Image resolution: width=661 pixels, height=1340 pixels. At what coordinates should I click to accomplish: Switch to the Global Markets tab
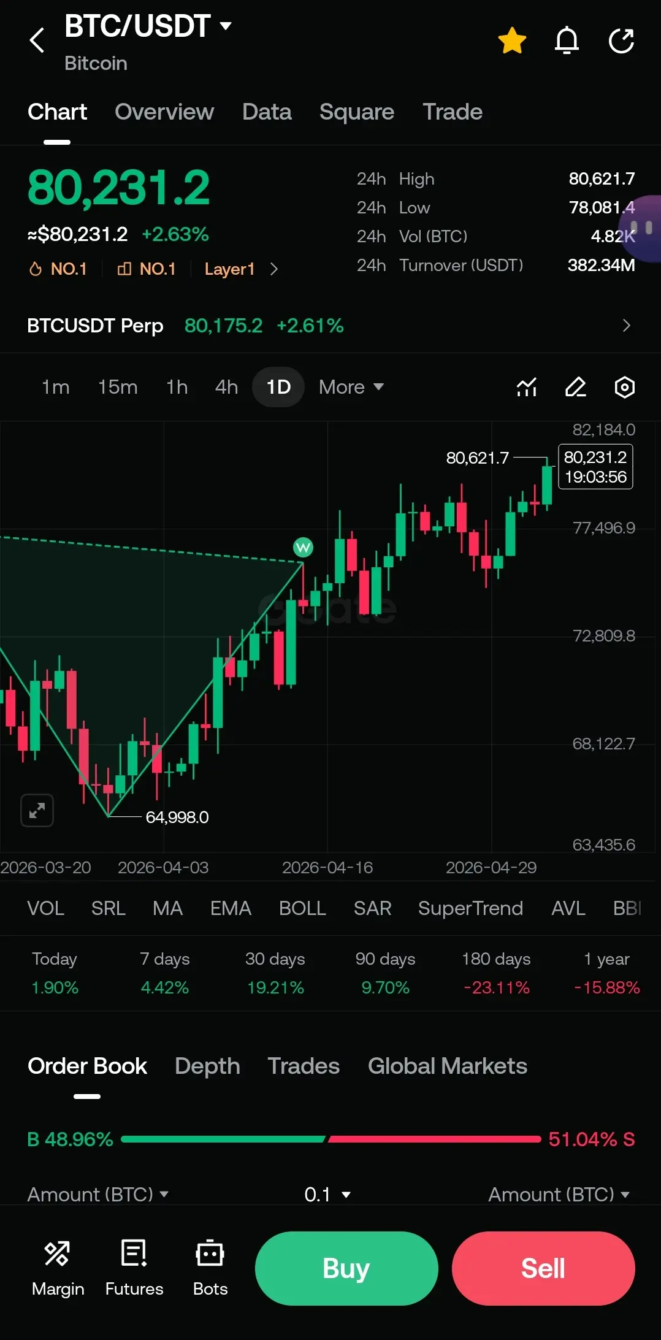pyautogui.click(x=448, y=1066)
